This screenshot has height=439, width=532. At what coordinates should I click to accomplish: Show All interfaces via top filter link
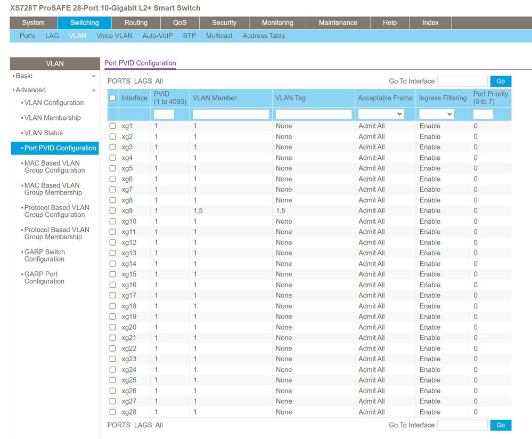[x=159, y=81]
